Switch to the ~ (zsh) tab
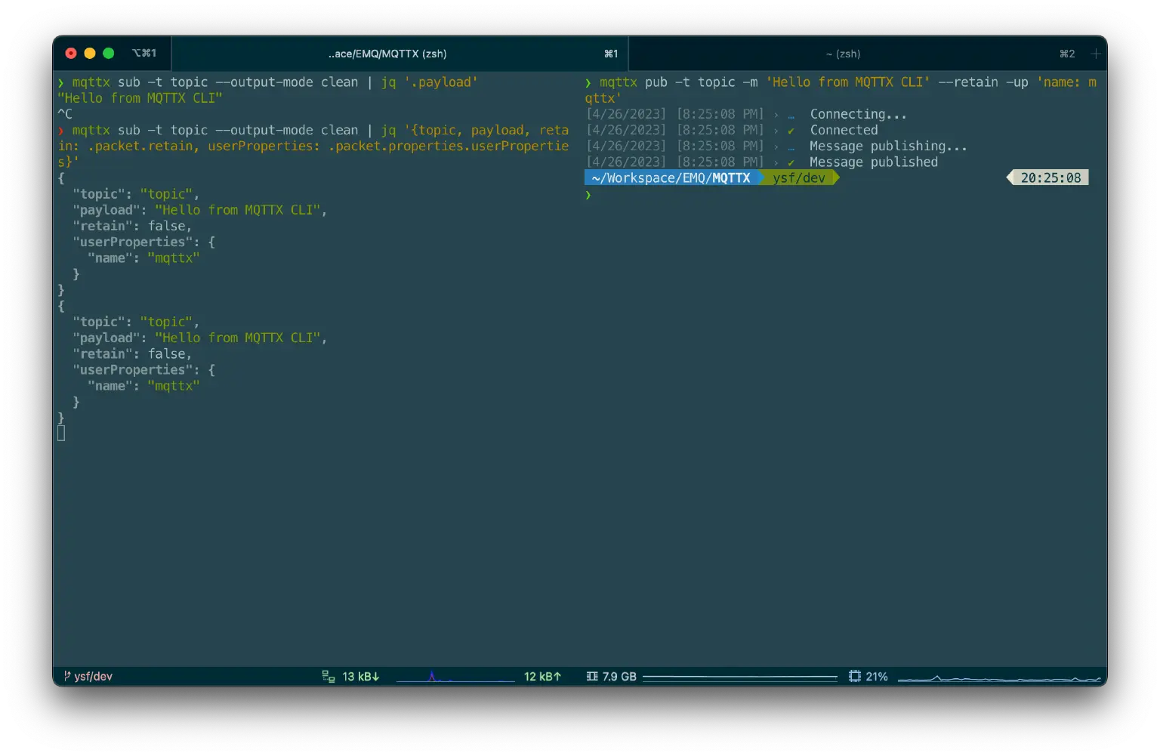Screen dimensions: 1160x756 (x=844, y=53)
